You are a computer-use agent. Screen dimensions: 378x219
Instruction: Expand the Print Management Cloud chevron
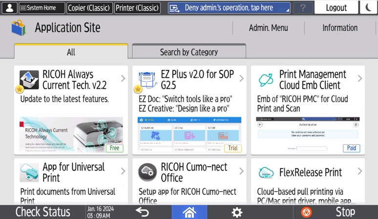click(x=360, y=79)
